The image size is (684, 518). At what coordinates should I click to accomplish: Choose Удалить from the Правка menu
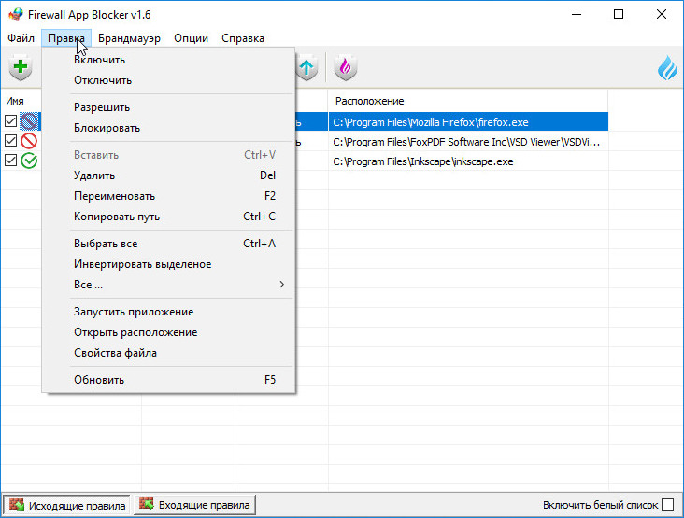(x=169, y=175)
